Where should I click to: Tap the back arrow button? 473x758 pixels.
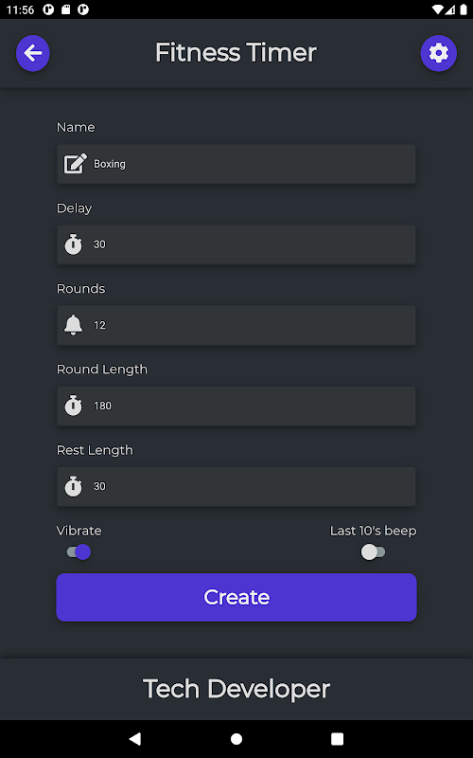tap(33, 53)
